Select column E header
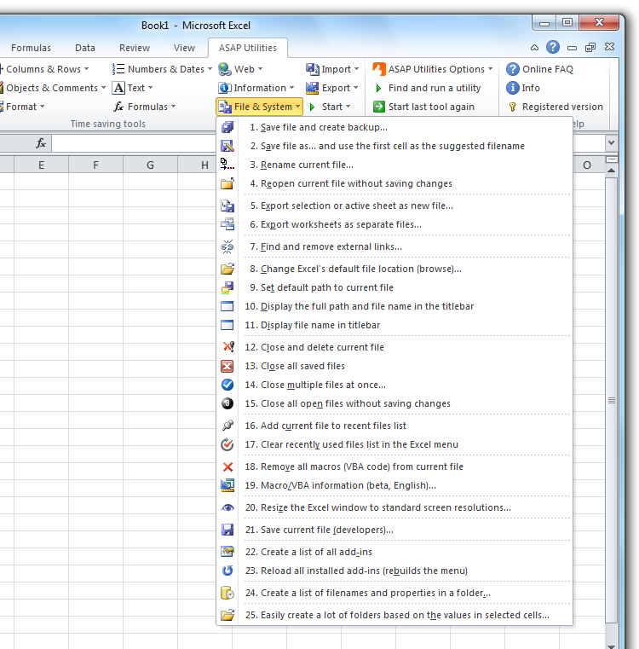The width and height of the screenshot is (639, 649). tap(41, 165)
